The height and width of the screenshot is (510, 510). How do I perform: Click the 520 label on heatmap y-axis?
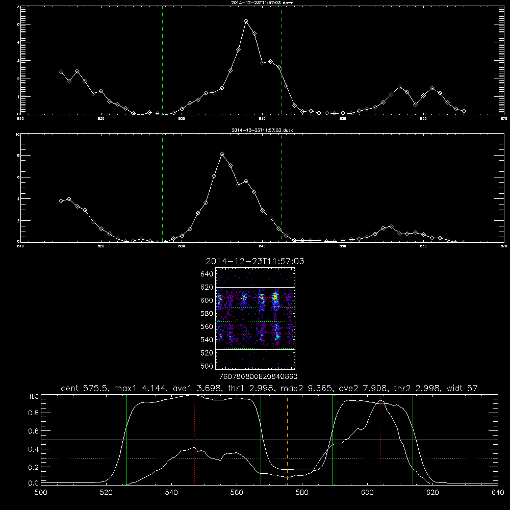tap(207, 353)
